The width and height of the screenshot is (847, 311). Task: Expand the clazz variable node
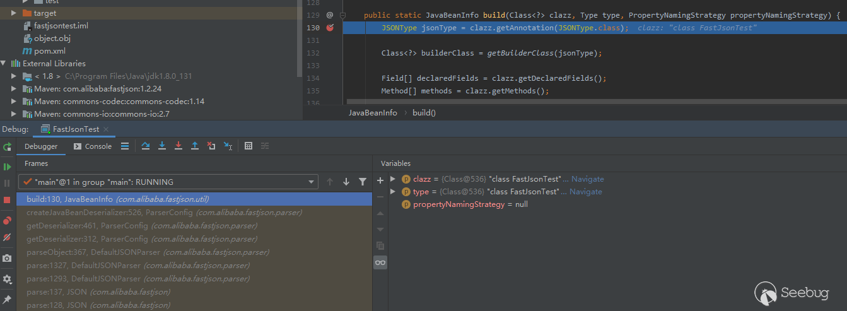393,179
